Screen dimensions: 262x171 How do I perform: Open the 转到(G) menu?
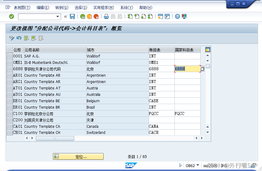62,8
